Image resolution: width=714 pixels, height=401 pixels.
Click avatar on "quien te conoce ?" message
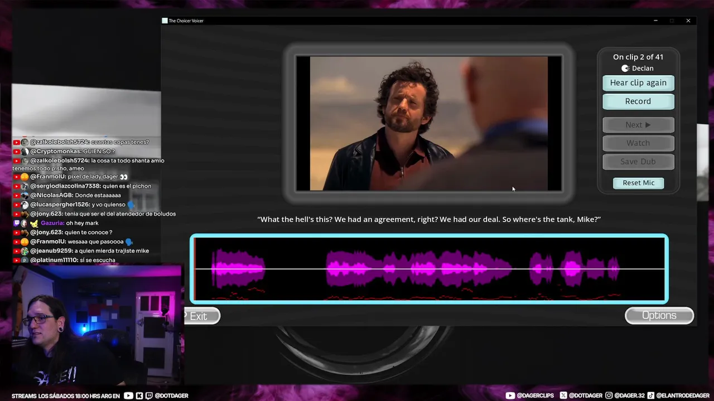[25, 232]
